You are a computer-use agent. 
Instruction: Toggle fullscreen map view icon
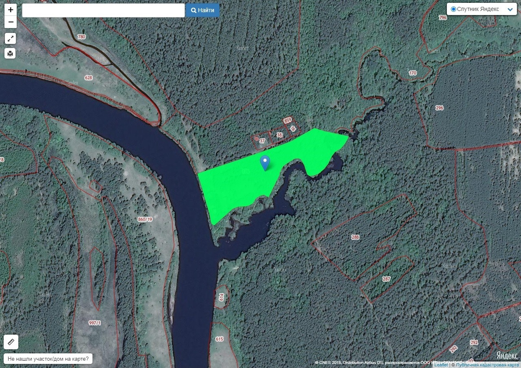[x=11, y=39]
